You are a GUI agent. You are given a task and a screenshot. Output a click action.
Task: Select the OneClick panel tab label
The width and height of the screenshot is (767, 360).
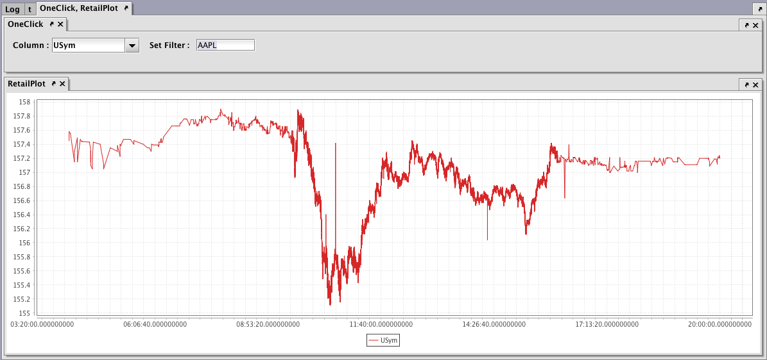click(x=25, y=24)
